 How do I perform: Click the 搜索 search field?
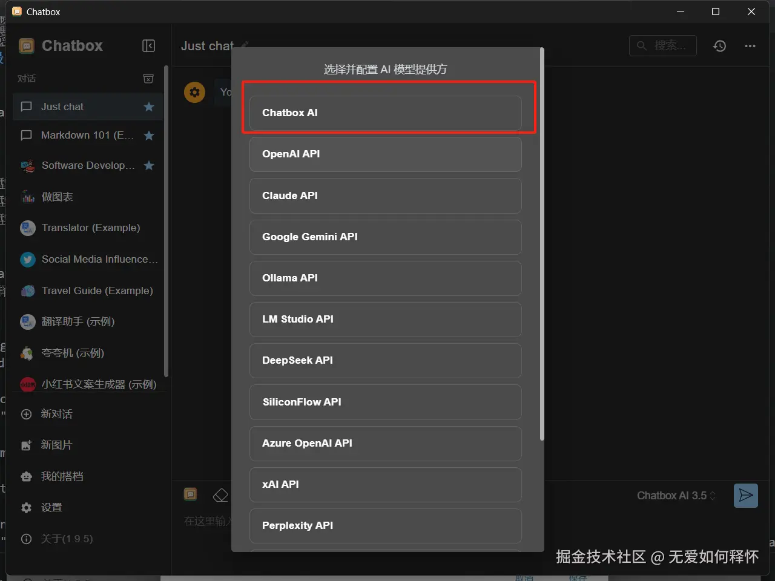(x=663, y=46)
